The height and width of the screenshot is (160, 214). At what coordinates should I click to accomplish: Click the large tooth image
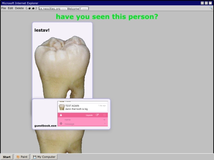point(62,67)
